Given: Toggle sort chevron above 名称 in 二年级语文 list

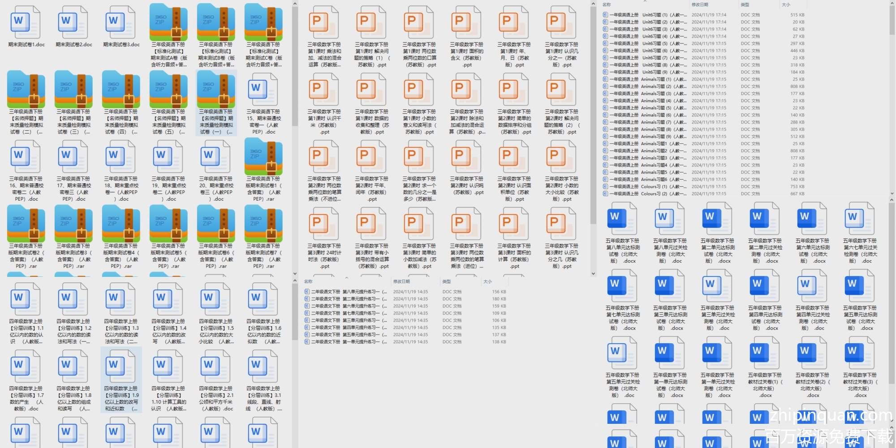Looking at the screenshot, I should [346, 278].
